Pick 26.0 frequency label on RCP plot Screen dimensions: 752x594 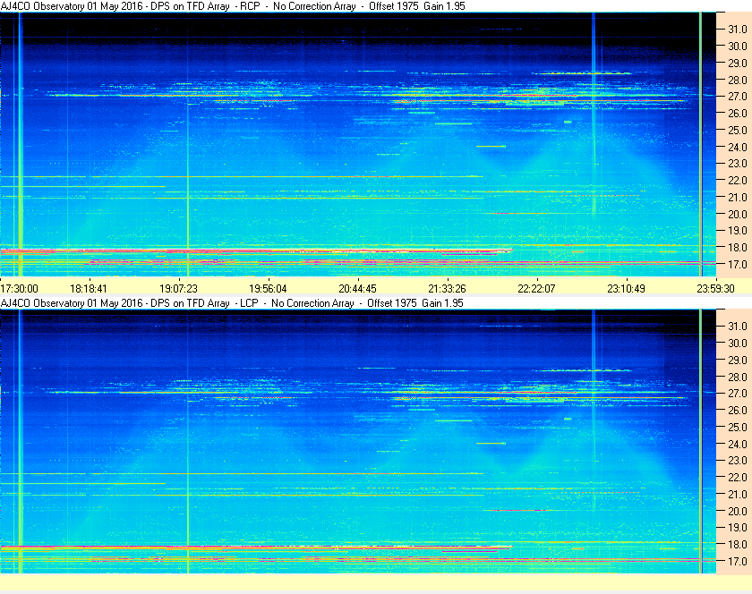pyautogui.click(x=738, y=113)
